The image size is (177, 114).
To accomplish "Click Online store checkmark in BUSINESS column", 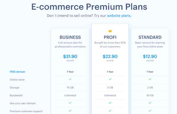I will click(70, 79).
